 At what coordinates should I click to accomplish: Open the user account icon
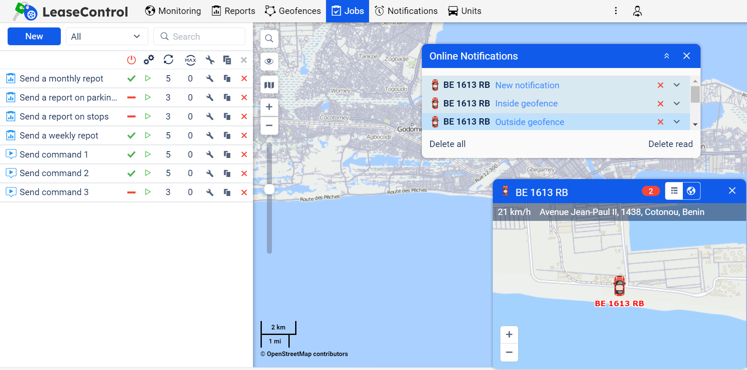click(637, 11)
